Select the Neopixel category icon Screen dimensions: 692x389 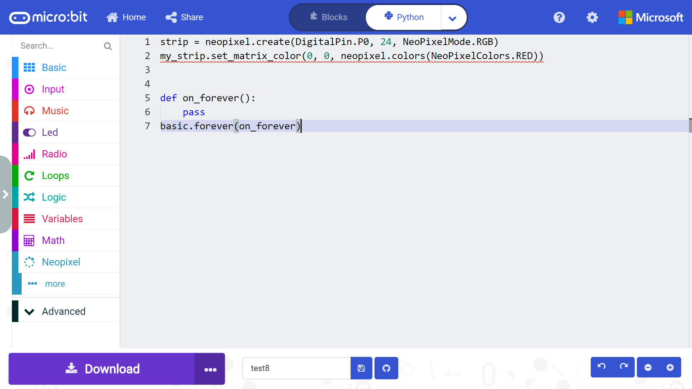(x=29, y=262)
